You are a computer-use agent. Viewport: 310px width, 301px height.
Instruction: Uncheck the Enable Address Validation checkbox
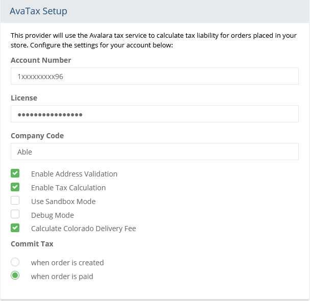pyautogui.click(x=15, y=173)
